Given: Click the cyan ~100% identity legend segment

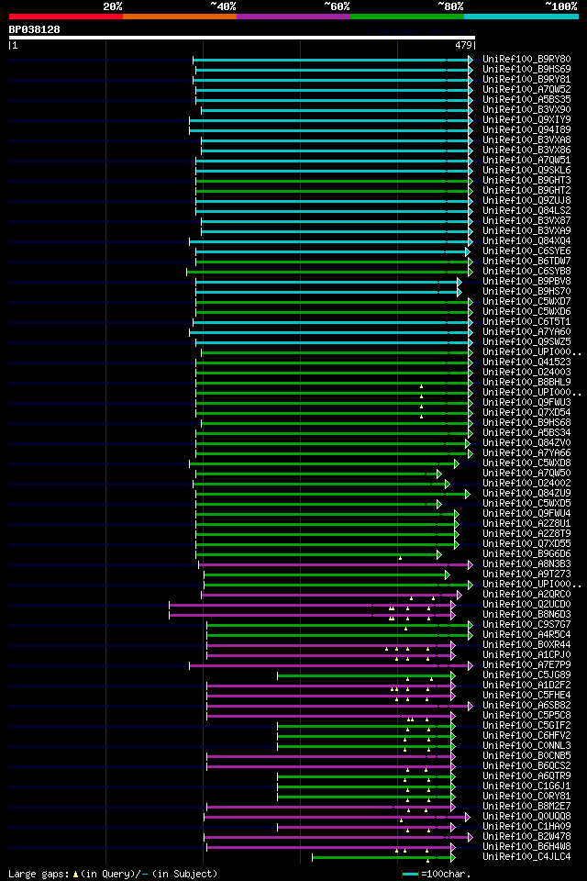Looking at the screenshot, I should 521,17.
